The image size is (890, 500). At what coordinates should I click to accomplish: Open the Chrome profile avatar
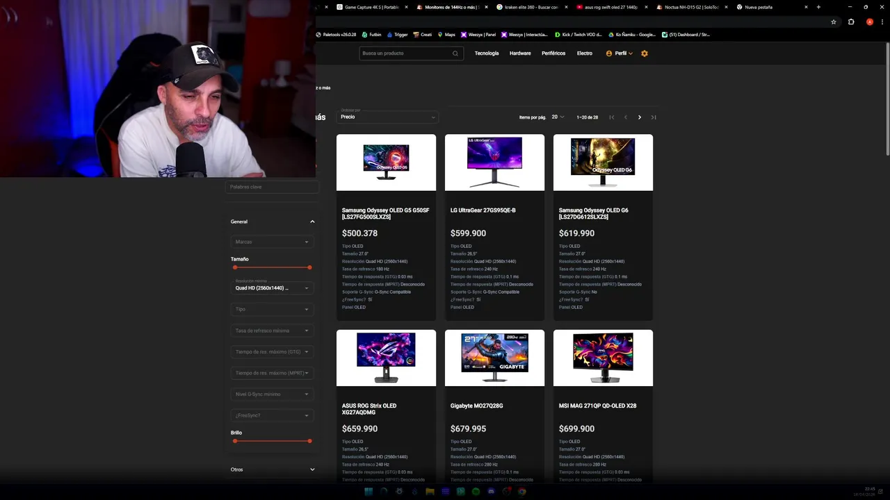[870, 22]
